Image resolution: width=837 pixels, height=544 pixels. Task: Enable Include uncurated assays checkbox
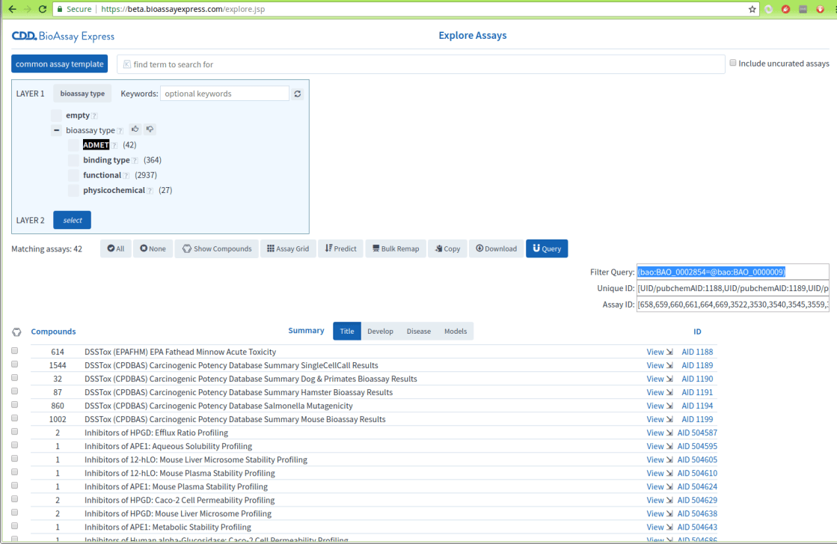[733, 64]
